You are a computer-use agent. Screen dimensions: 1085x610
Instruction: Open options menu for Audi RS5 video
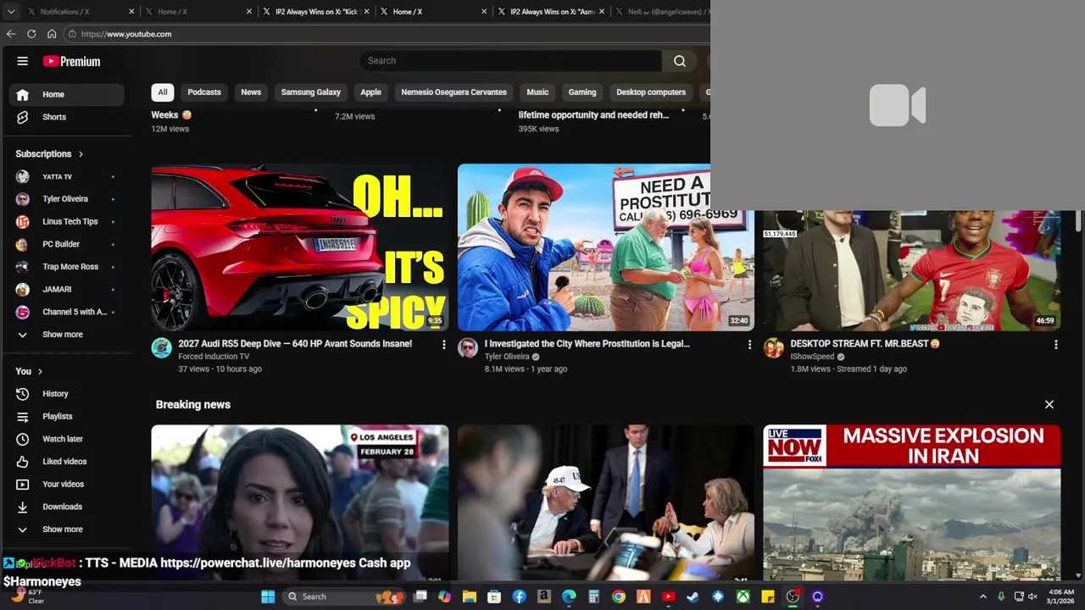[443, 345]
